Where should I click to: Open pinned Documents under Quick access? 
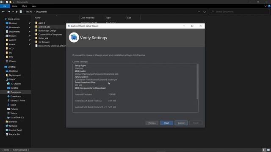[14, 32]
